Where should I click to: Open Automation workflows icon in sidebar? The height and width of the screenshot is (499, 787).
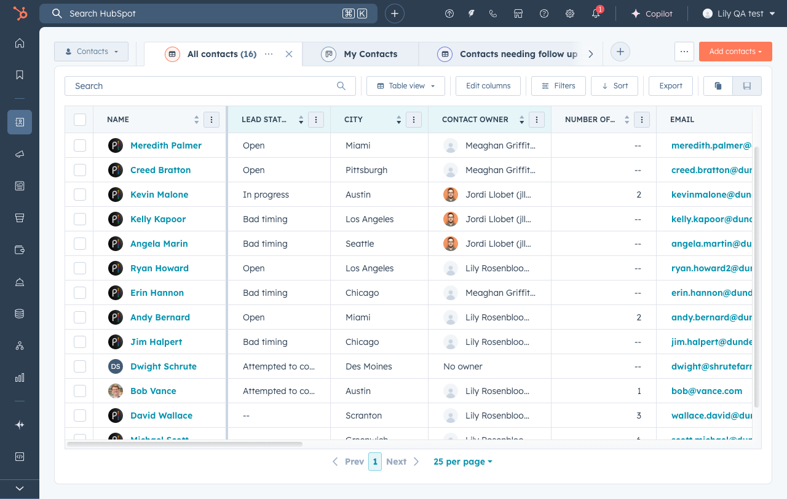pyautogui.click(x=20, y=346)
